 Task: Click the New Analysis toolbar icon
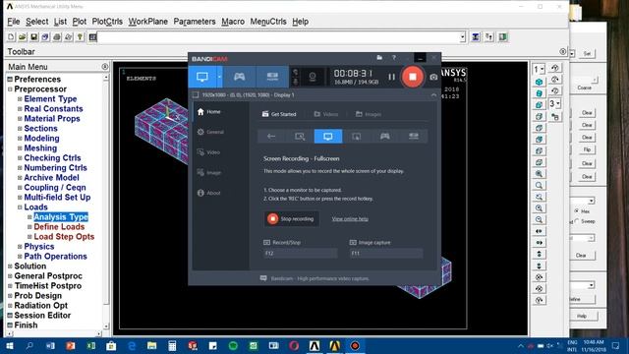(x=11, y=37)
